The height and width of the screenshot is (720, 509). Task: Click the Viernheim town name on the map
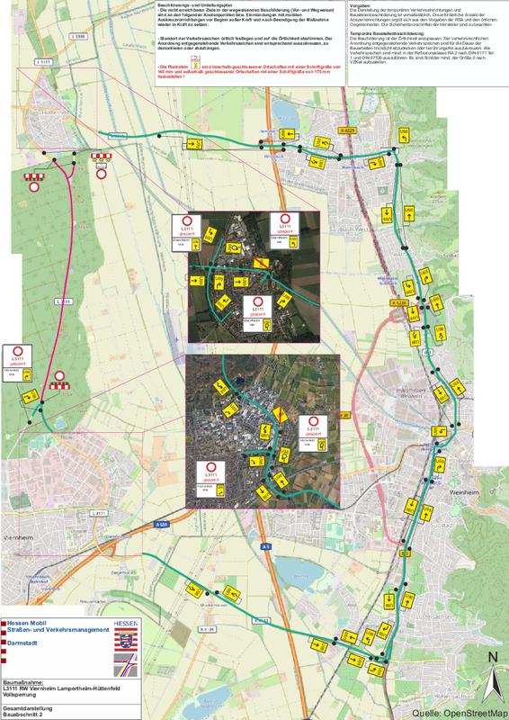(x=17, y=537)
